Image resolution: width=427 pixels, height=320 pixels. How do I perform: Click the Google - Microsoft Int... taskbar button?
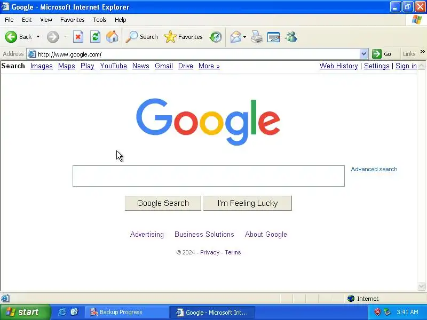pyautogui.click(x=212, y=312)
